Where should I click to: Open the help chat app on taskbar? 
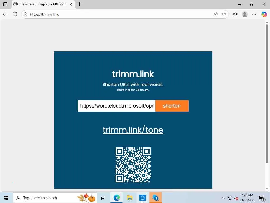click(x=156, y=198)
